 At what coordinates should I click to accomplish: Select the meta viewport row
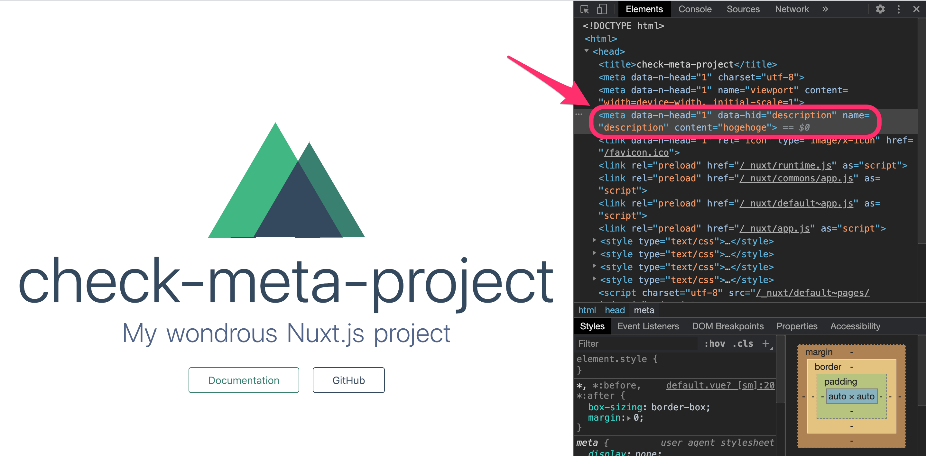click(723, 96)
